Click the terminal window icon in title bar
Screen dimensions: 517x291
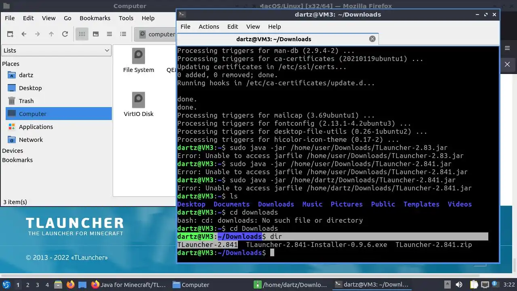(182, 15)
